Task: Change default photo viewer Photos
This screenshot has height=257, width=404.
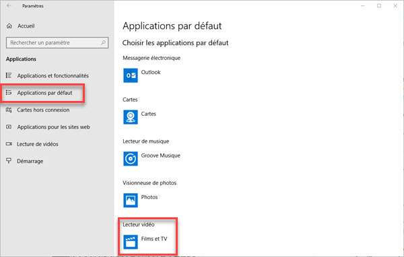Action: point(141,200)
